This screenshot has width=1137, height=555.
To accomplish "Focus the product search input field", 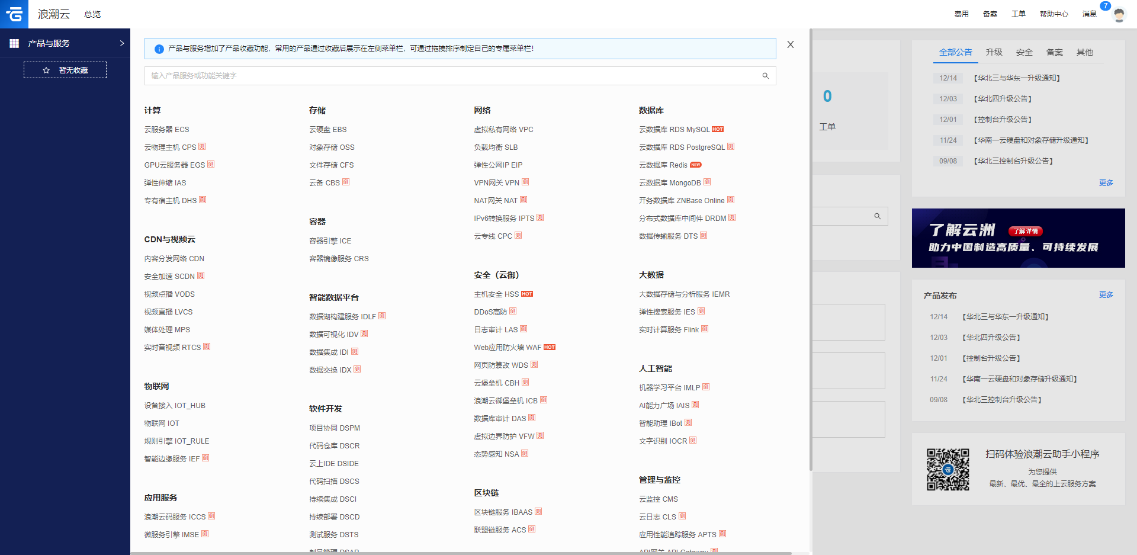I will point(460,76).
